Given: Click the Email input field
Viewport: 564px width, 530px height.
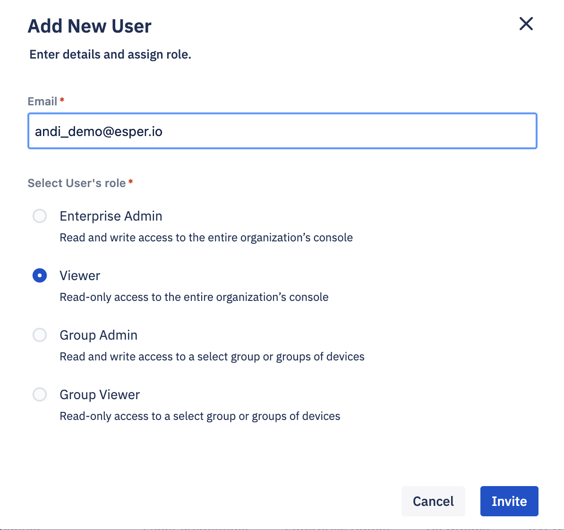Looking at the screenshot, I should point(282,131).
